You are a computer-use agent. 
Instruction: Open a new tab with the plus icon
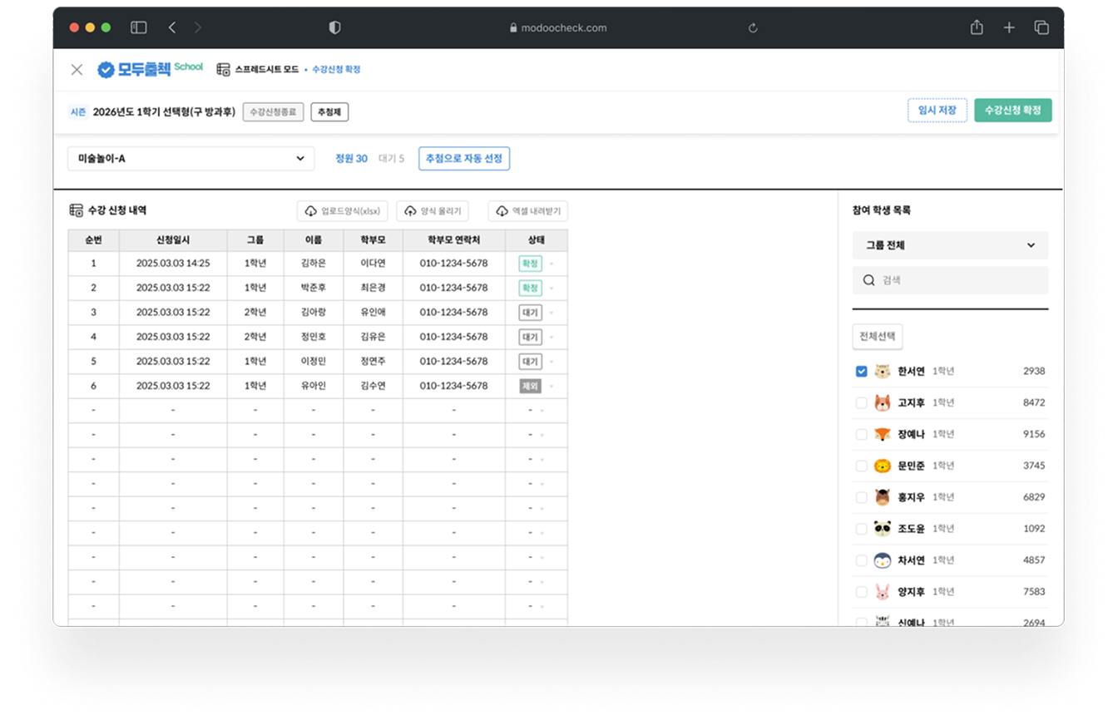coord(1009,27)
